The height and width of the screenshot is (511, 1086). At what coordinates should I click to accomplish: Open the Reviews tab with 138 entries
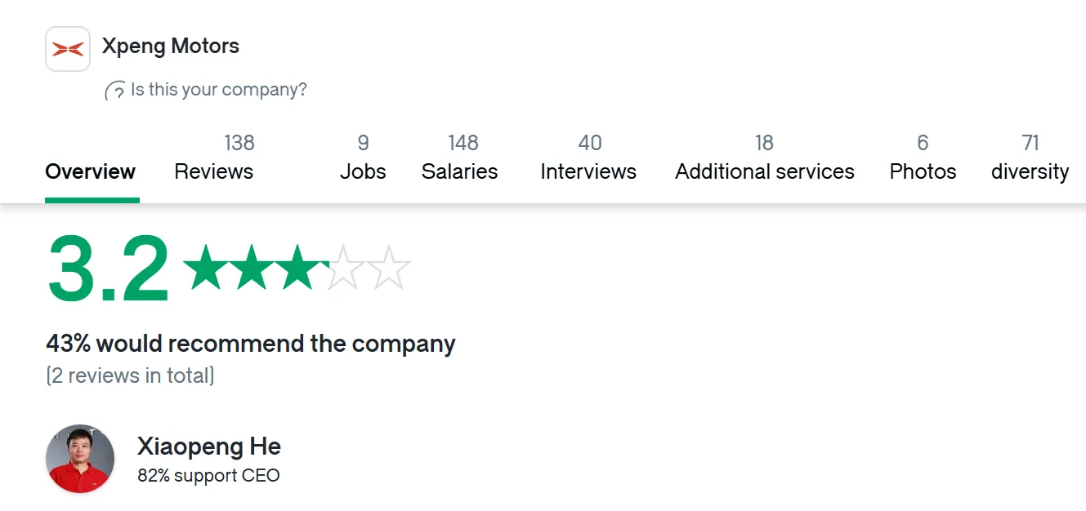pyautogui.click(x=214, y=158)
